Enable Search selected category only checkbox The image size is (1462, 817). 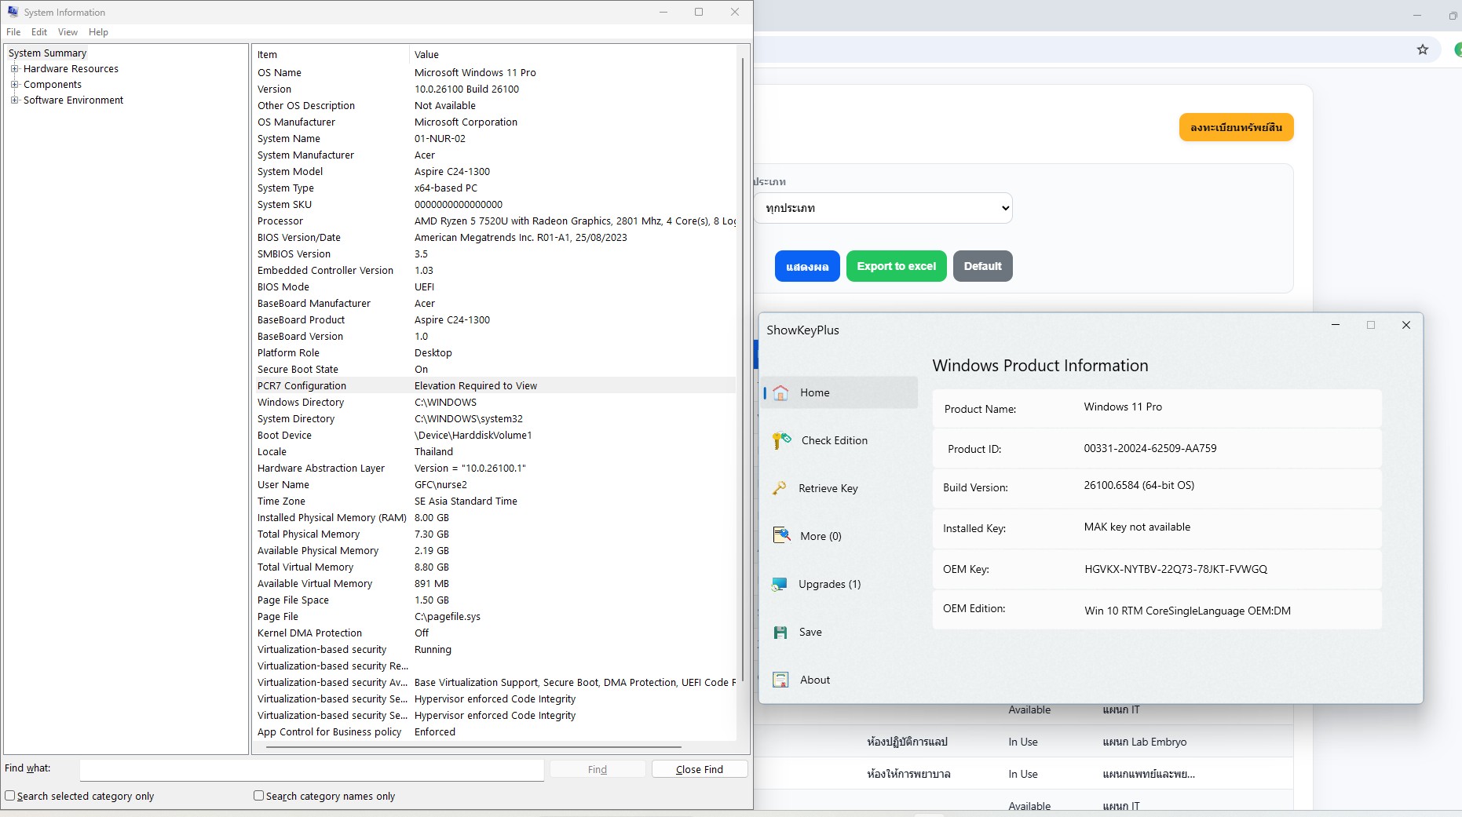click(10, 796)
